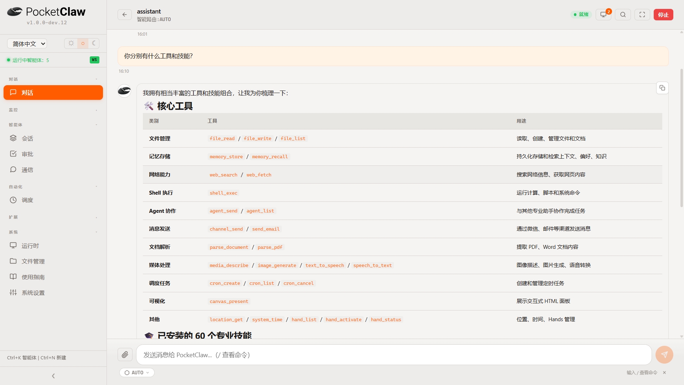684x385 pixels.
Task: Click the agent_send tool tag
Action: [x=223, y=211]
